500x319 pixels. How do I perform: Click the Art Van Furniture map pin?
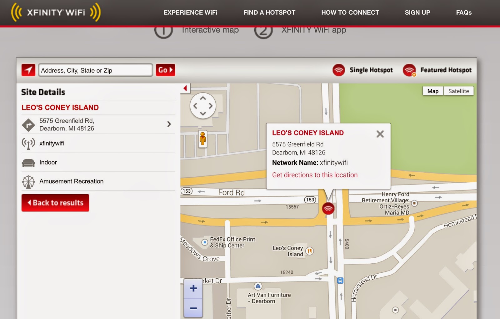coord(258,286)
